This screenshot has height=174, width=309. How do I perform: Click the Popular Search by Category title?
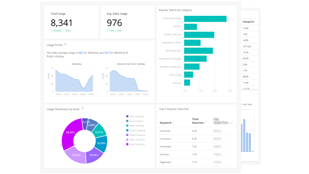point(175,10)
